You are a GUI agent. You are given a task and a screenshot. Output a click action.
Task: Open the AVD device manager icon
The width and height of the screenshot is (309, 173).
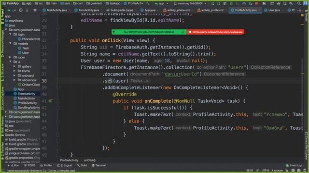(285, 3)
